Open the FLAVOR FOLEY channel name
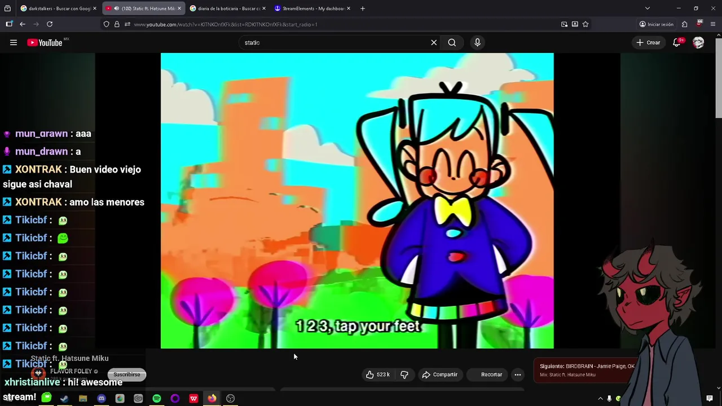The width and height of the screenshot is (722, 406). pyautogui.click(x=71, y=371)
